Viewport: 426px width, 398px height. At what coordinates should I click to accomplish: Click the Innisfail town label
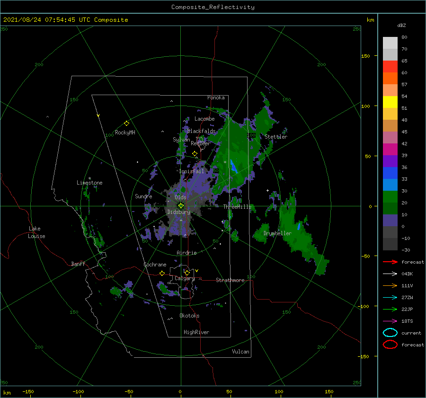191,171
